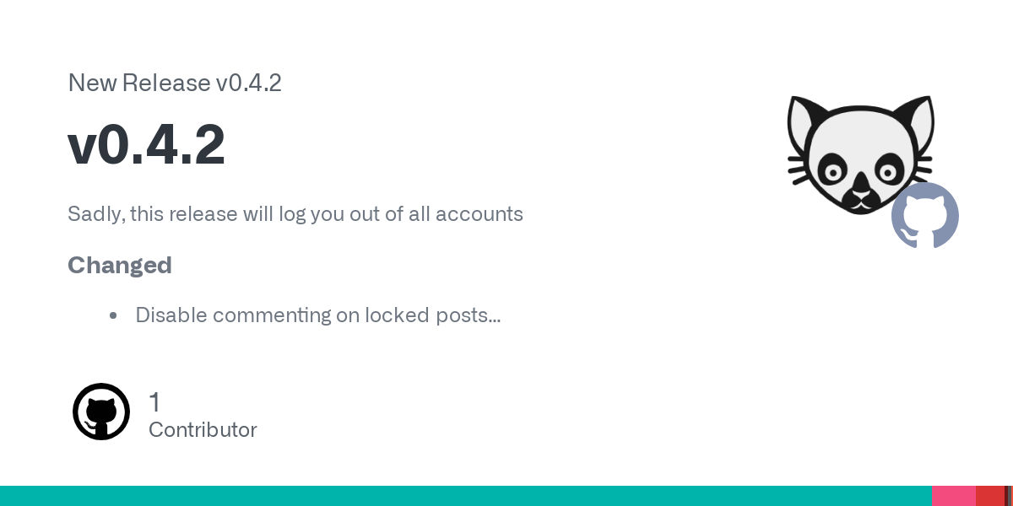Open the New Release v0.4.2 subtitle
Image resolution: width=1013 pixels, height=506 pixels.
pyautogui.click(x=175, y=83)
